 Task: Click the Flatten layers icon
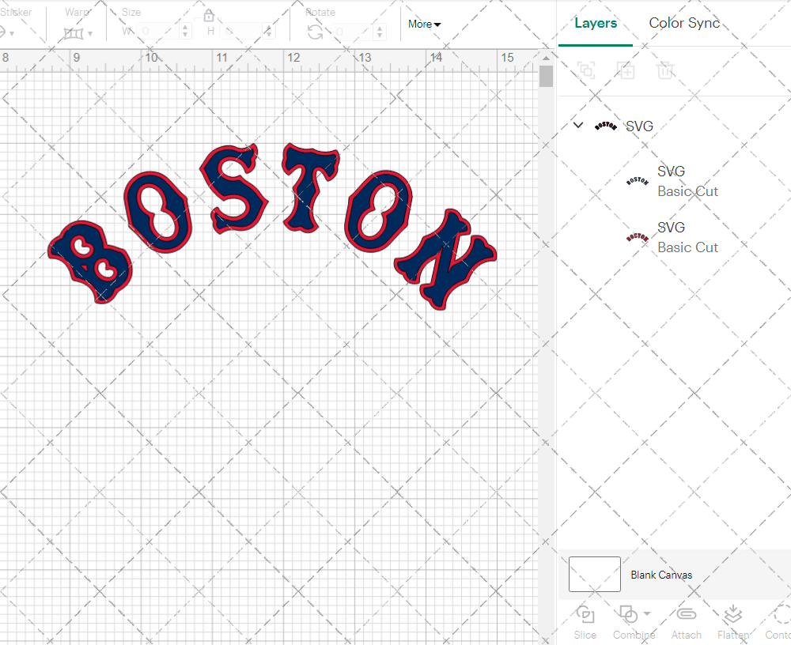pos(733,615)
